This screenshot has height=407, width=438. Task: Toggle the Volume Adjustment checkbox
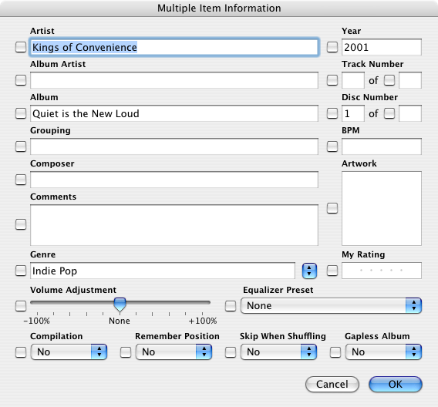click(21, 306)
